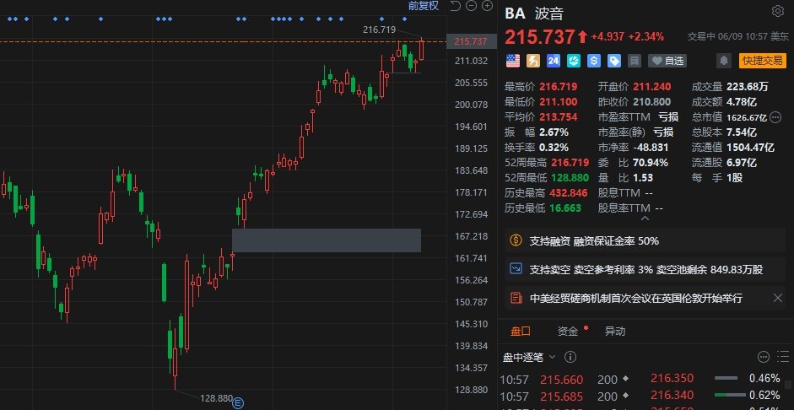The height and width of the screenshot is (410, 794).
Task: Click the 支持融资 margin financing icon
Action: [x=516, y=240]
